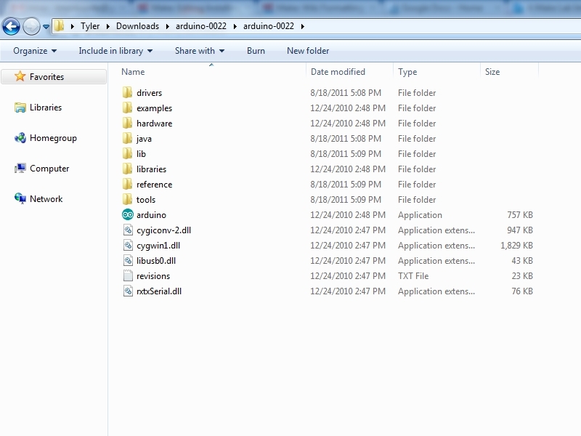Expand arrow after Tyler in breadcrumb

[107, 26]
